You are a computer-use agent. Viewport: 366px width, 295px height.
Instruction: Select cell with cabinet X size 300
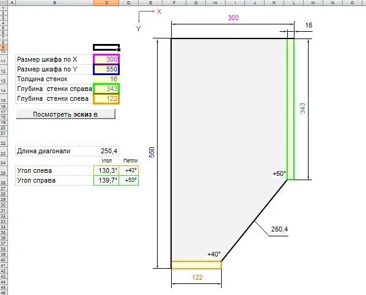coord(106,59)
